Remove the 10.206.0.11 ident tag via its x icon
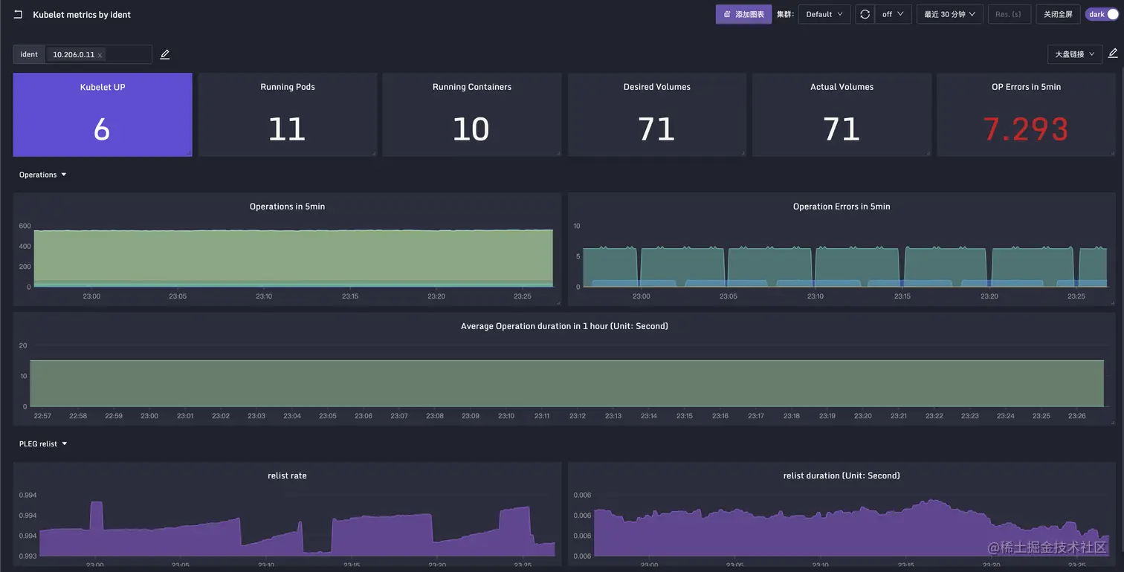Viewport: 1124px width, 572px height. pos(100,54)
